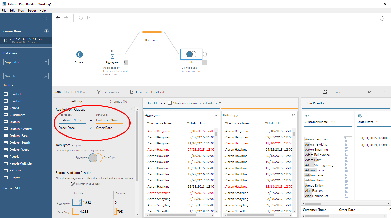Click the Filter Values funnel icon
Image resolution: width=391 pixels, height=218 pixels.
(99, 92)
